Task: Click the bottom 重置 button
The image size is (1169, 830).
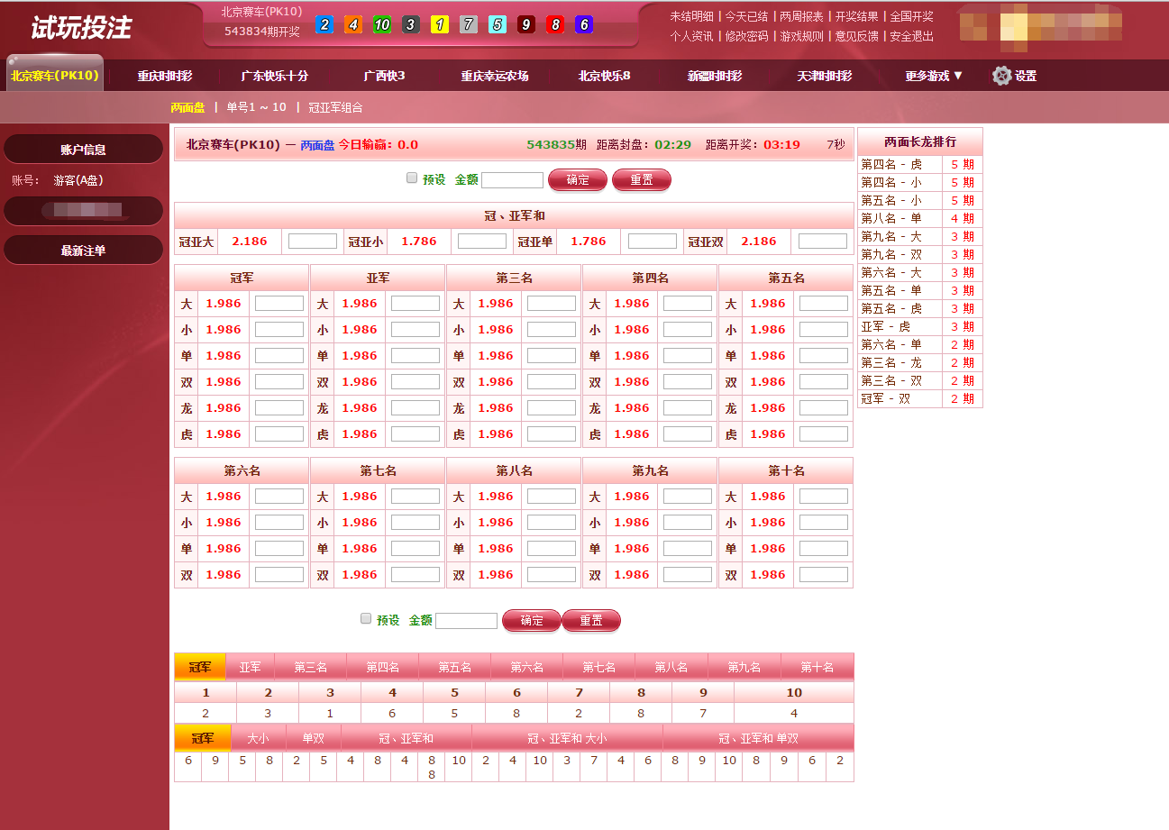Action: 591,620
